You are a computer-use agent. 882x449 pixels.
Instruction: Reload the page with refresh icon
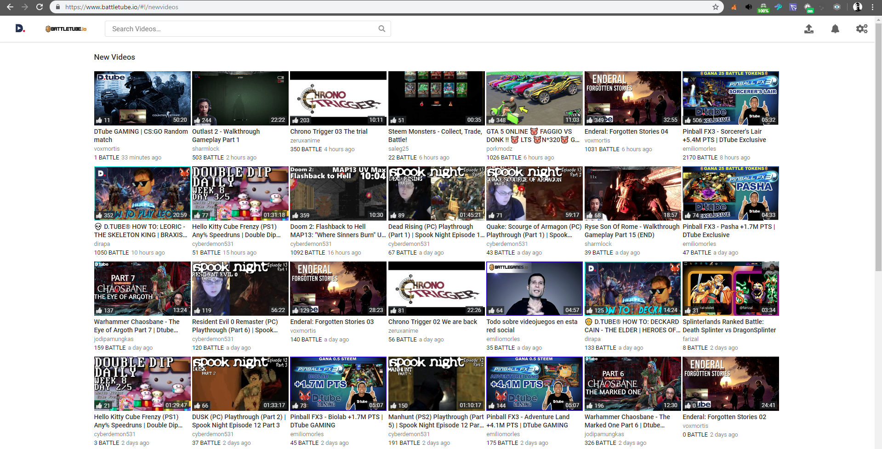click(40, 7)
